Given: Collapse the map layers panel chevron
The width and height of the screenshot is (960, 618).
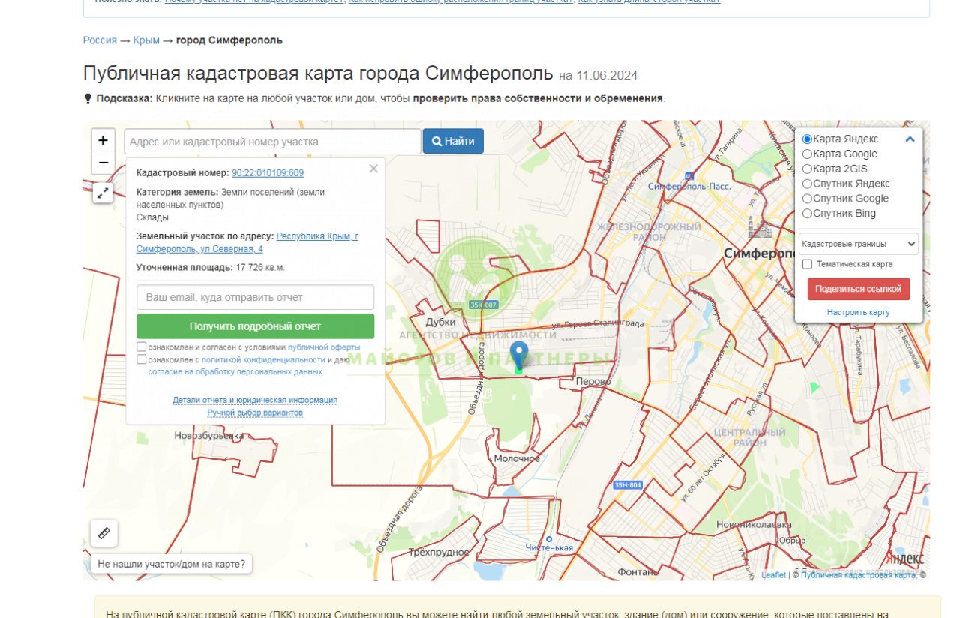Looking at the screenshot, I should click(x=910, y=139).
